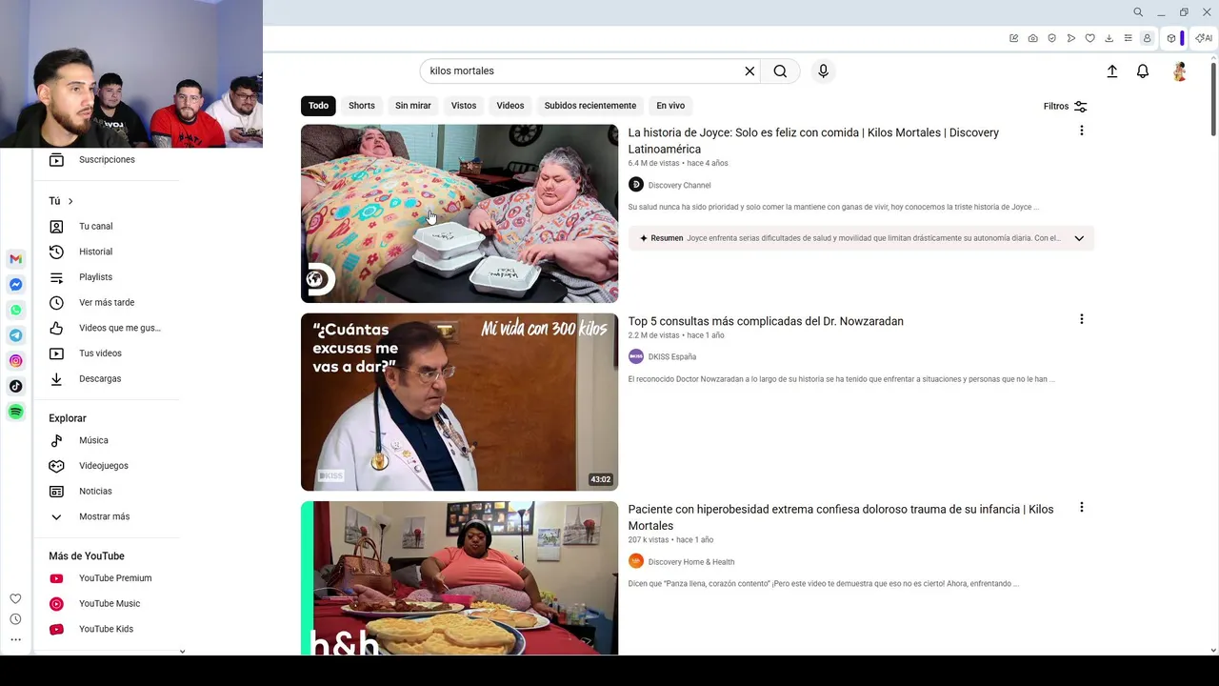
Task: Open Suscripciones in sidebar
Action: point(106,160)
